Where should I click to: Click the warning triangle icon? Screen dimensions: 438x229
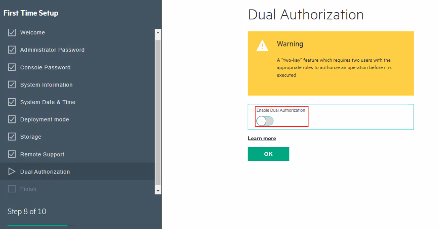[262, 46]
